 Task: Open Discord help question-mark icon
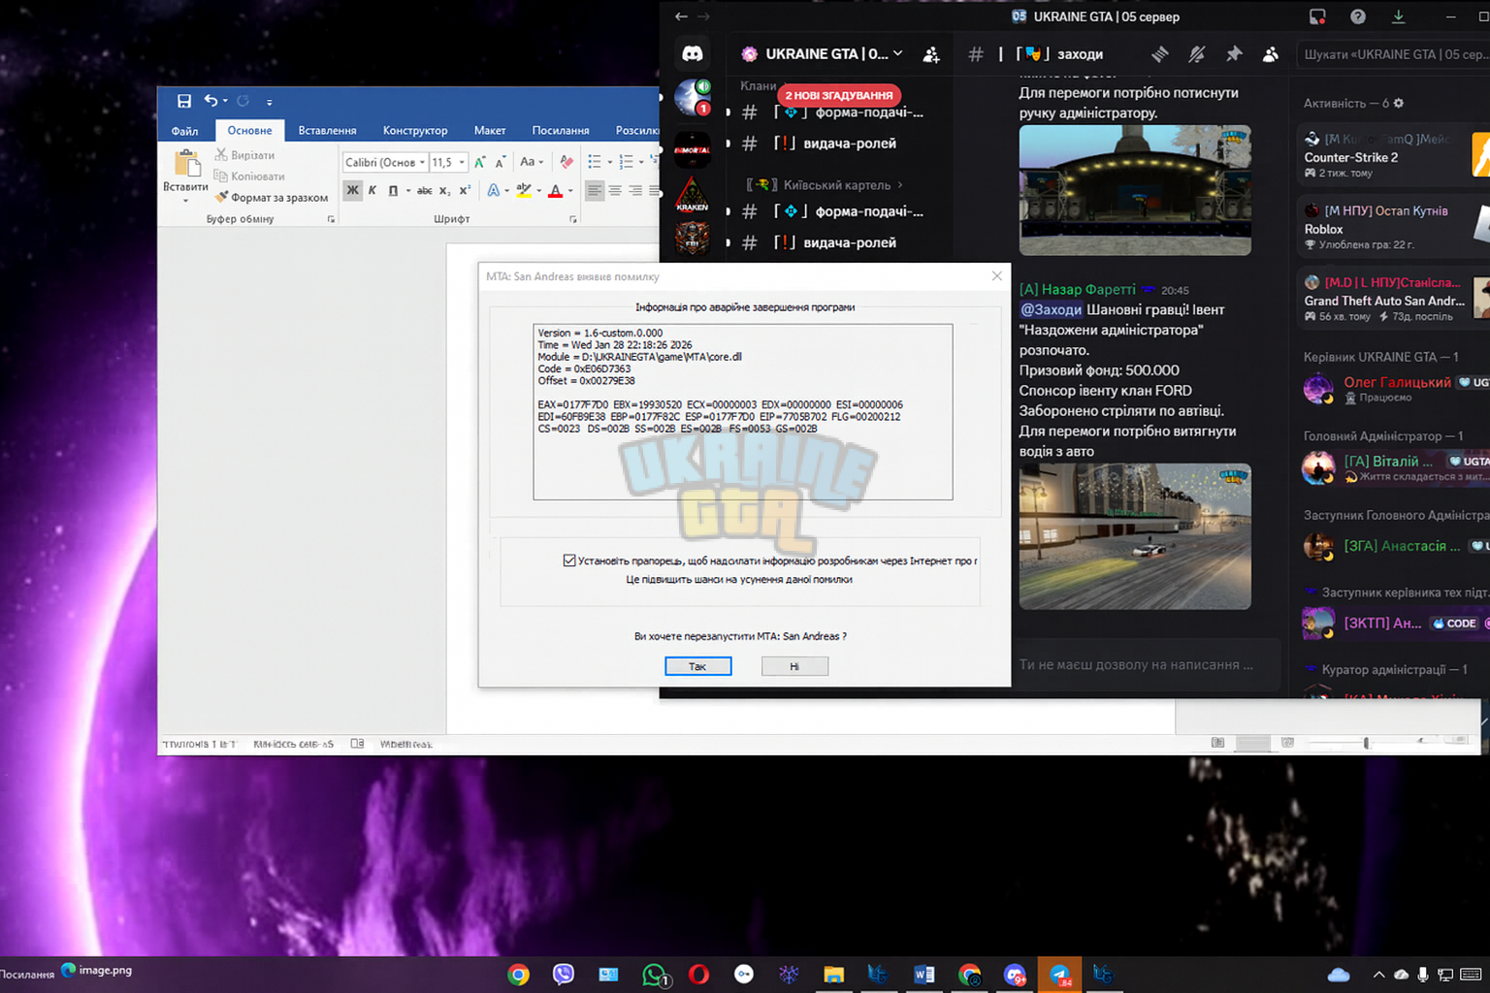pyautogui.click(x=1358, y=16)
